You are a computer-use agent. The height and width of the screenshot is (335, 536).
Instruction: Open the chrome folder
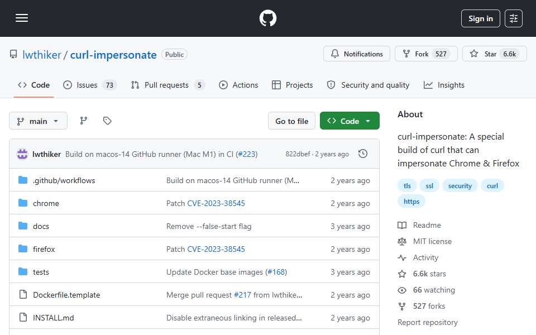[x=46, y=203]
